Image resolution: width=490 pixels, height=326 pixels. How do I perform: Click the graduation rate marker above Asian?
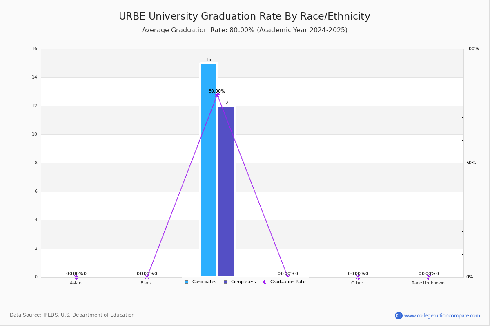click(x=76, y=277)
